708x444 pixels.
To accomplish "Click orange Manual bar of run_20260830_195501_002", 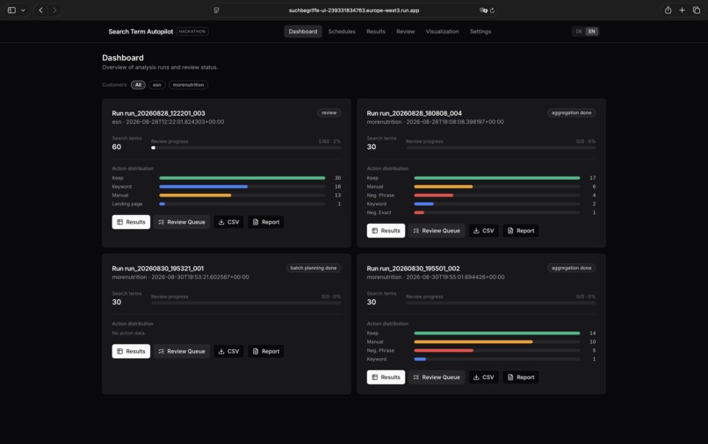I will (x=473, y=341).
